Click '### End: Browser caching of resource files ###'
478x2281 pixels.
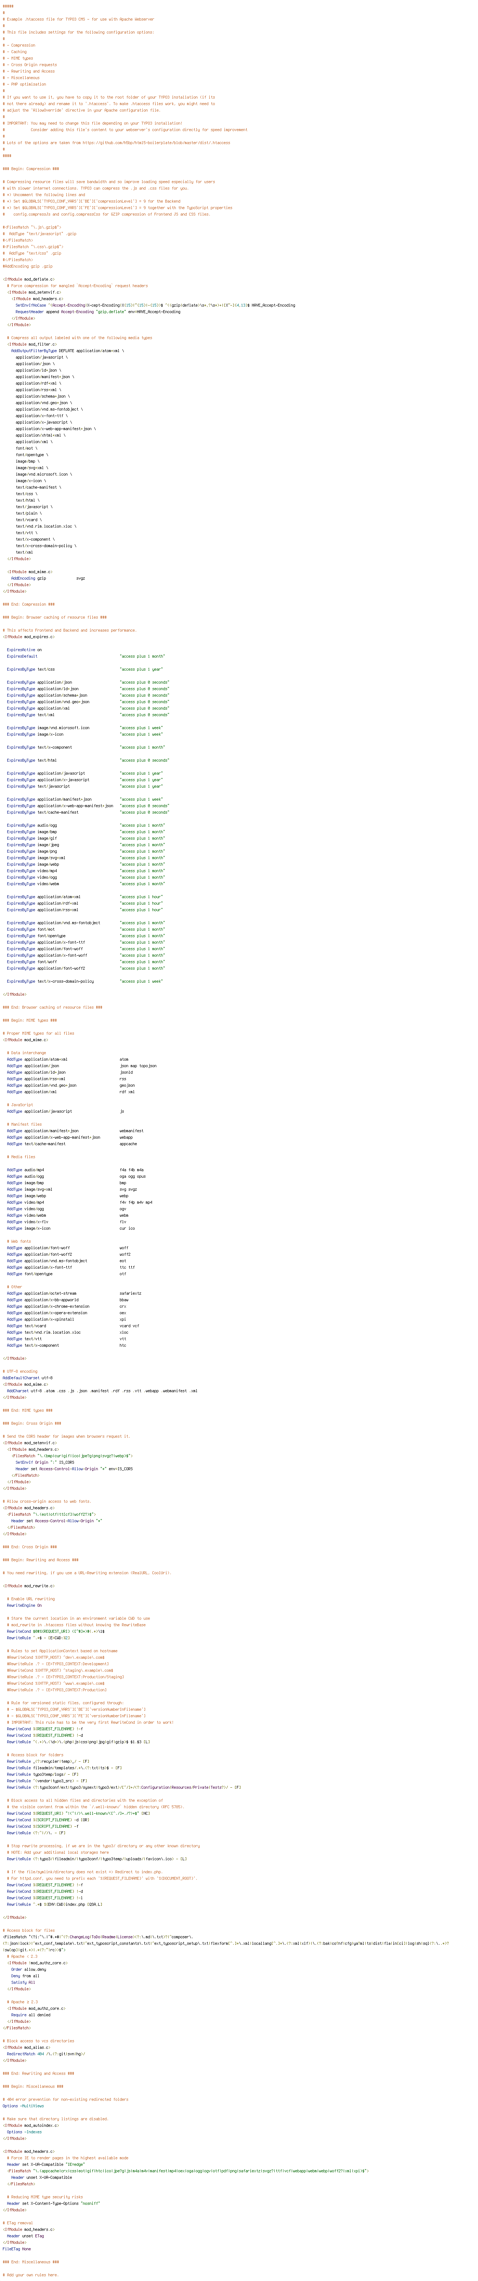point(52,1007)
